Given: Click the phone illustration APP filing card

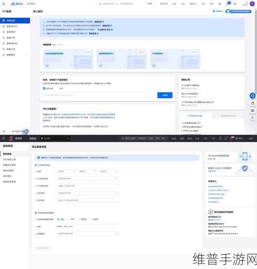Looking at the screenshot, I should click(230, 157).
